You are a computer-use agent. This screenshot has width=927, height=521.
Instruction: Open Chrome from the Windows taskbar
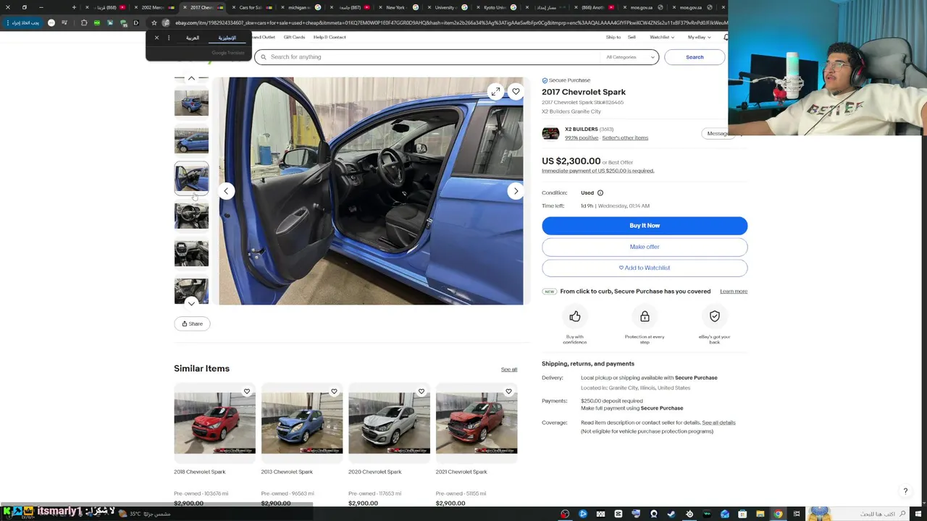[778, 514]
